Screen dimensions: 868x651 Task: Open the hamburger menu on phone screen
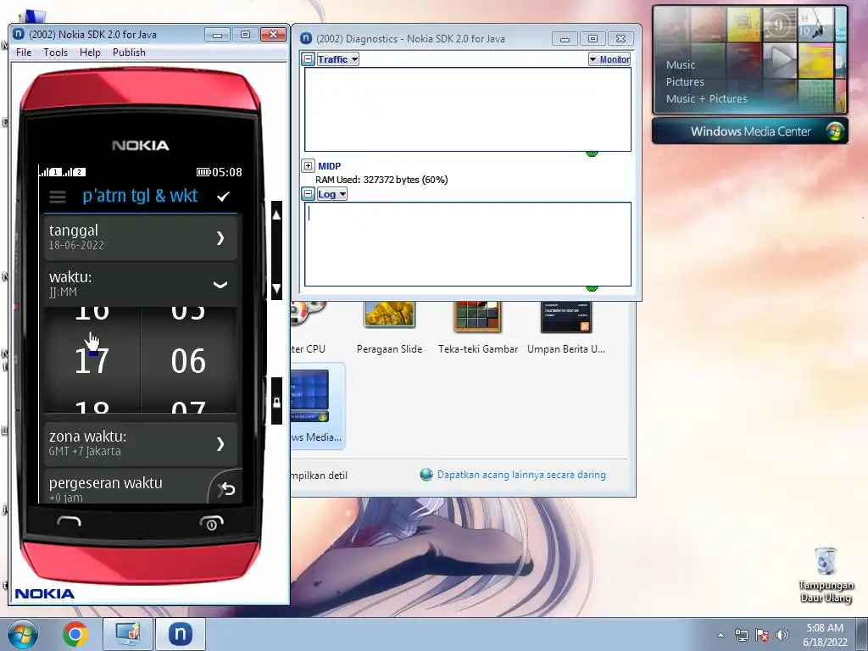58,197
